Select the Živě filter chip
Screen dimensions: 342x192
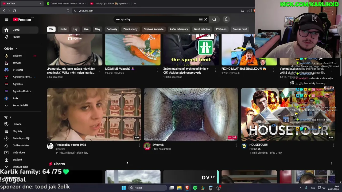point(86,29)
